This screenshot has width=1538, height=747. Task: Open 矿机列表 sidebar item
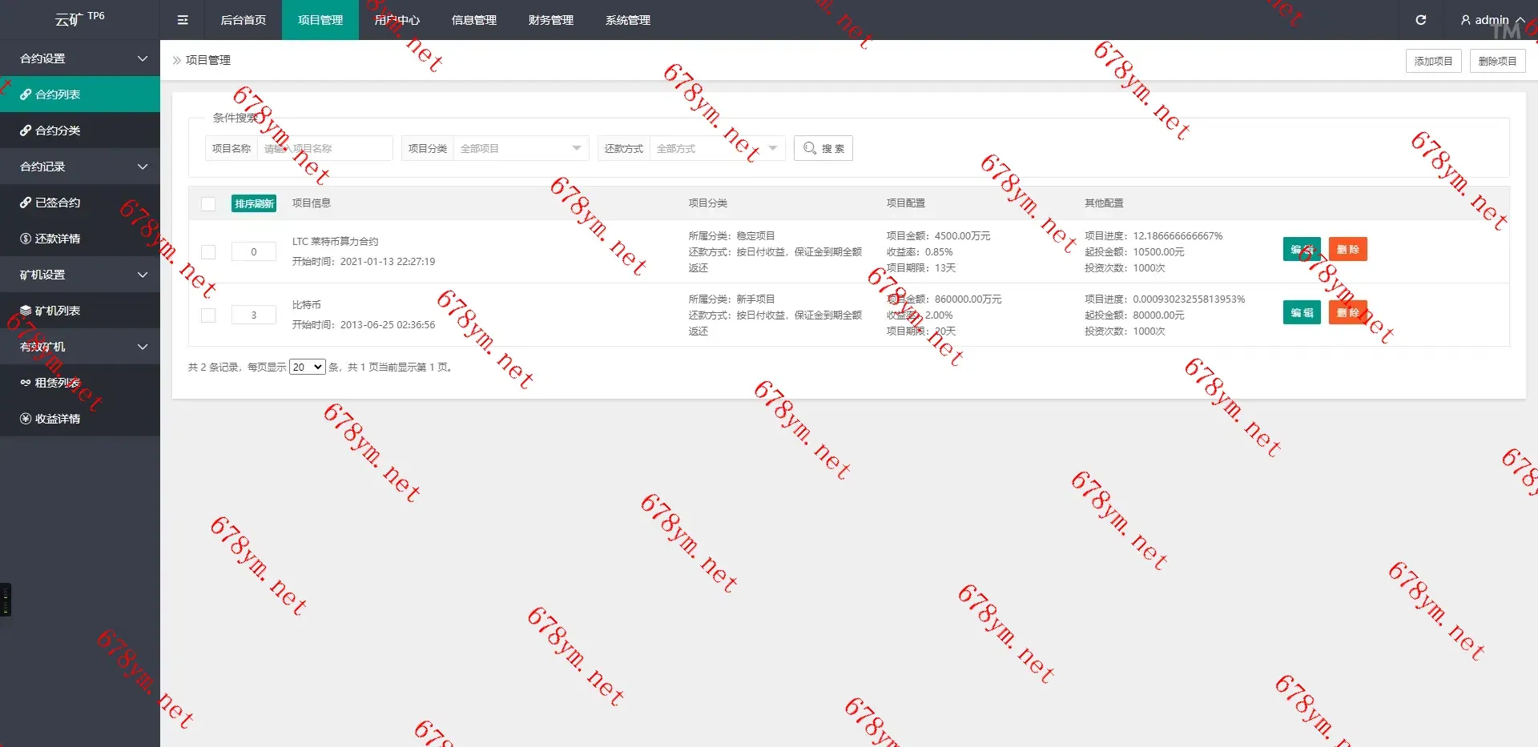click(57, 311)
